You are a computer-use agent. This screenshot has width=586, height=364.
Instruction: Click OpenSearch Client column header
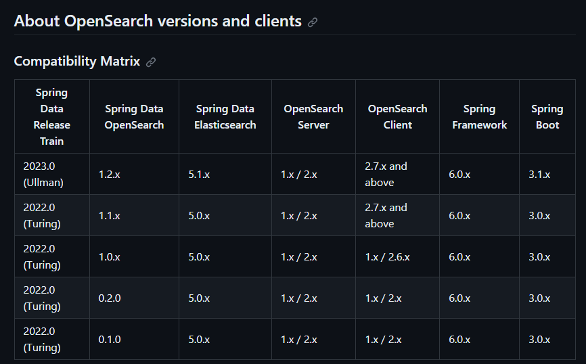click(397, 116)
